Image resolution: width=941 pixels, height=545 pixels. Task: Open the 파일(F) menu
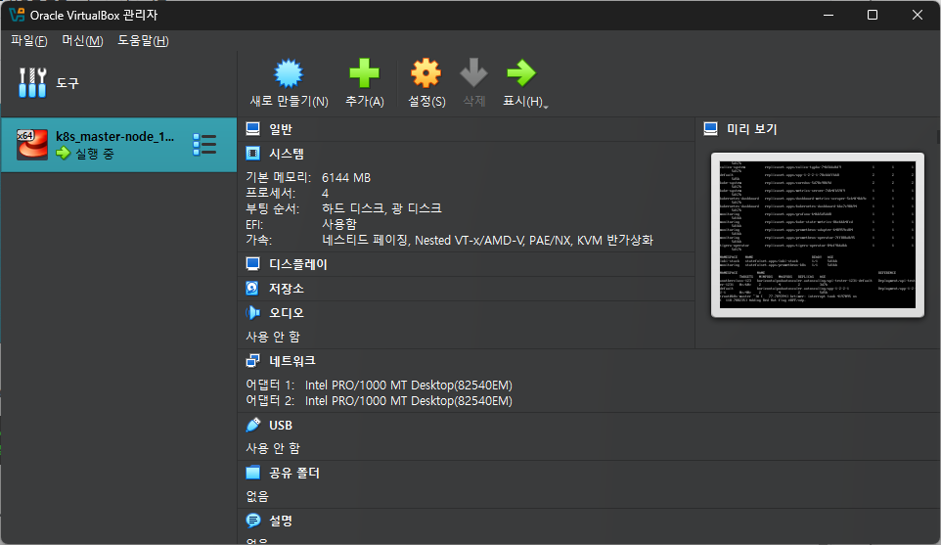click(28, 41)
